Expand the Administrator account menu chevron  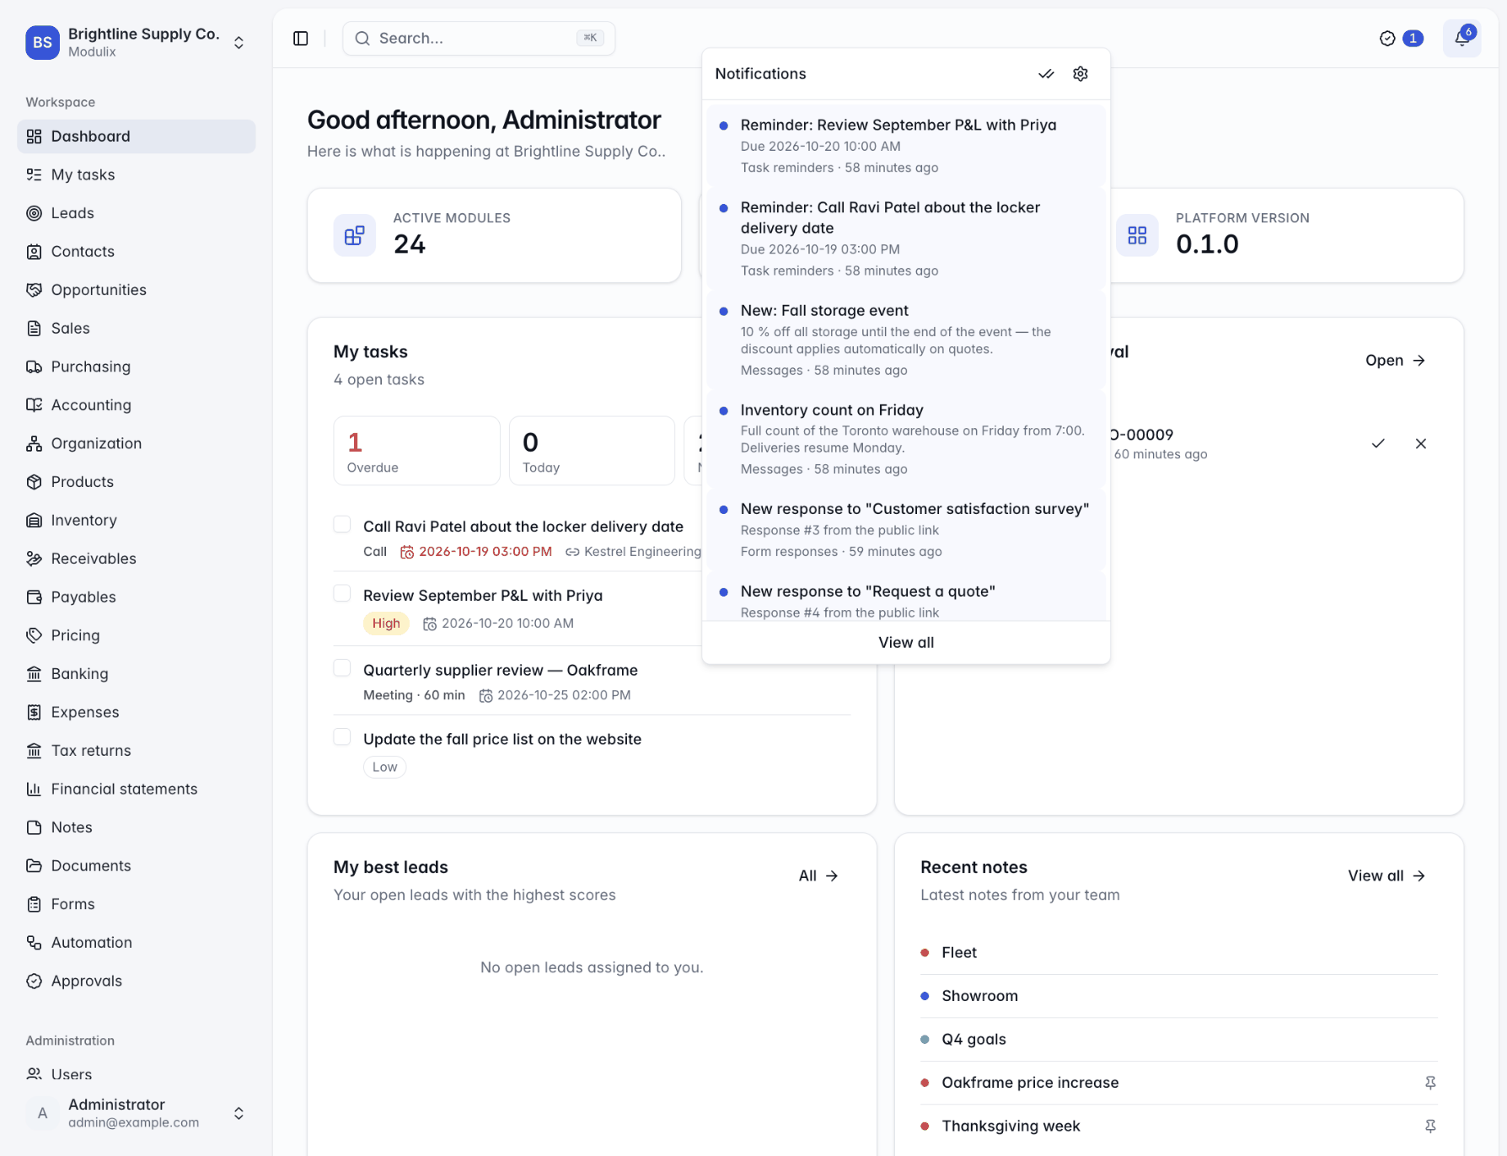[239, 1113]
